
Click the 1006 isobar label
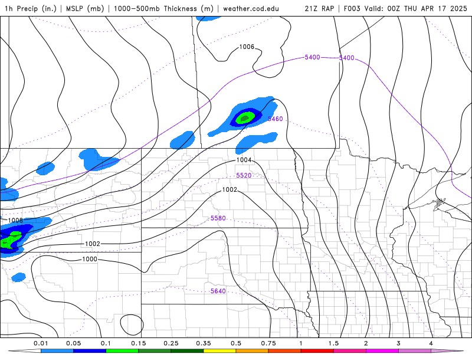click(x=247, y=47)
